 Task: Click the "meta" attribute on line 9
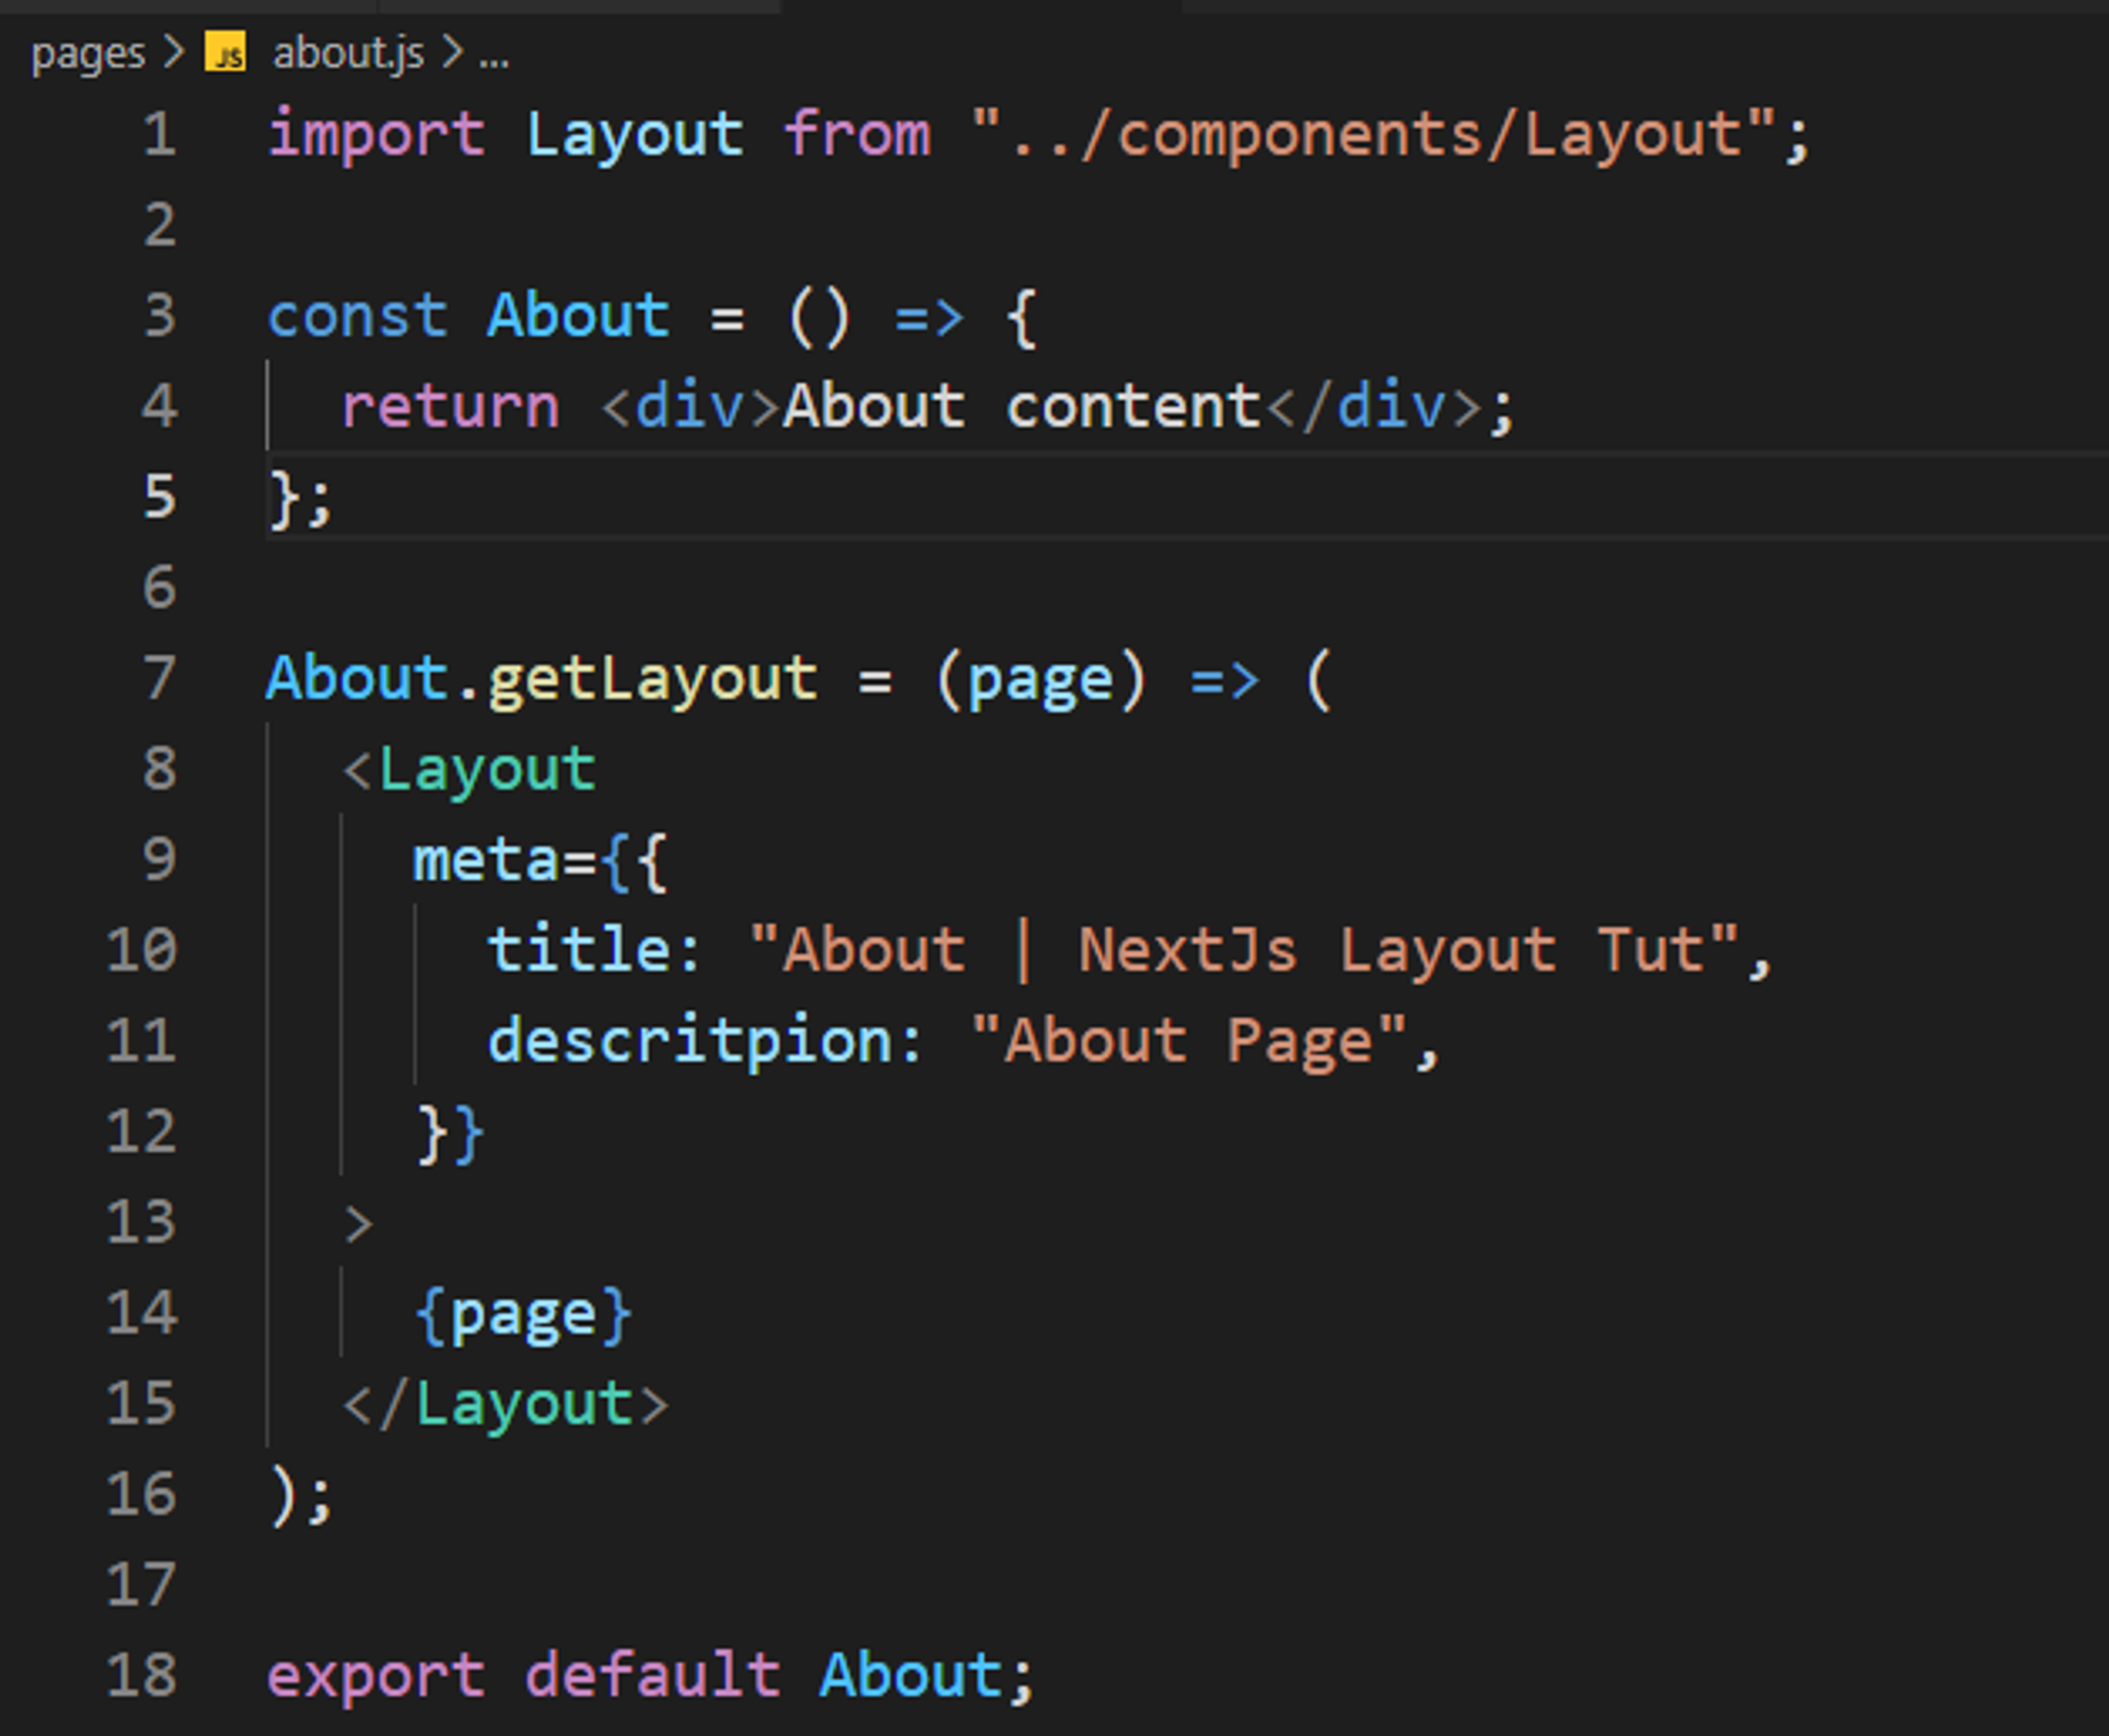487,859
